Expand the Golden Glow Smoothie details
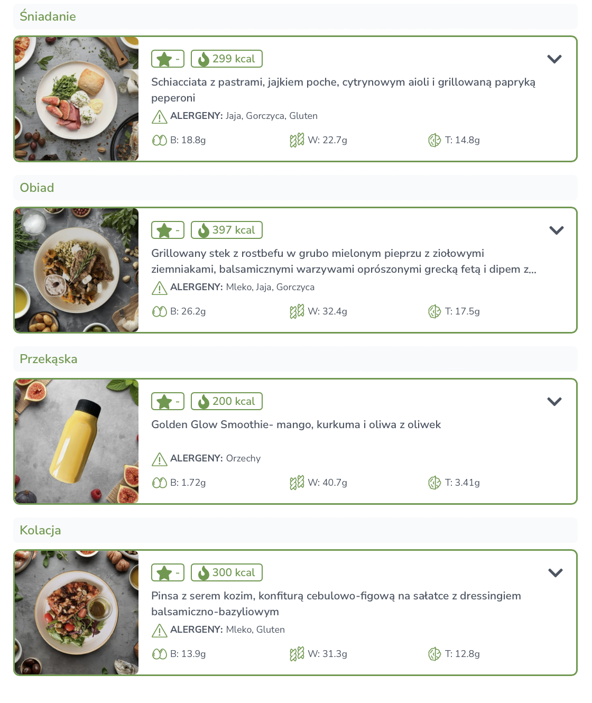This screenshot has width=592, height=703. [554, 402]
